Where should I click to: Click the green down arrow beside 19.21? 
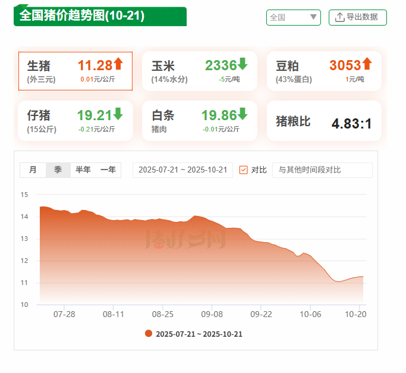pos(118,114)
